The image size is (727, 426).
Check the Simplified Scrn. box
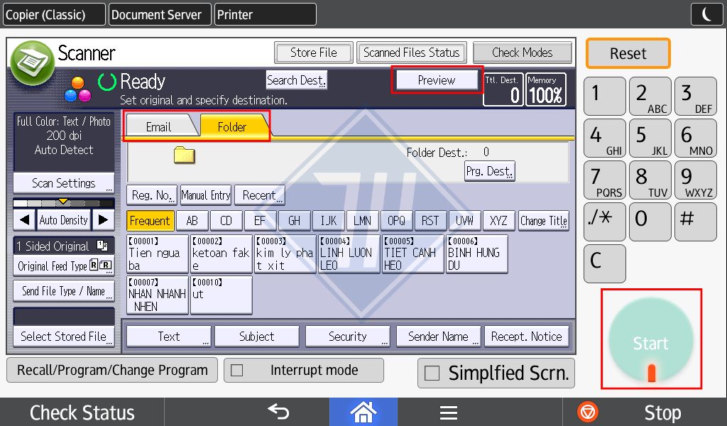click(432, 373)
